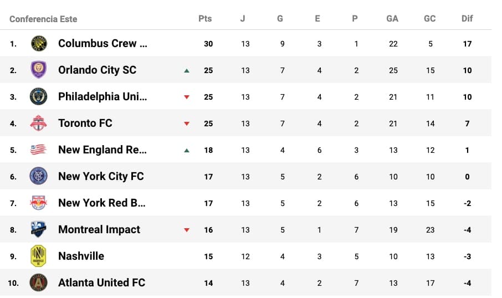Click the Atlanta United FC crest
The height and width of the screenshot is (298, 502).
click(x=39, y=282)
